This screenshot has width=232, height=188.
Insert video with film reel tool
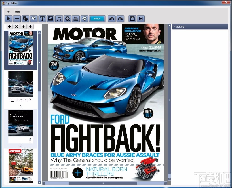[68, 19]
